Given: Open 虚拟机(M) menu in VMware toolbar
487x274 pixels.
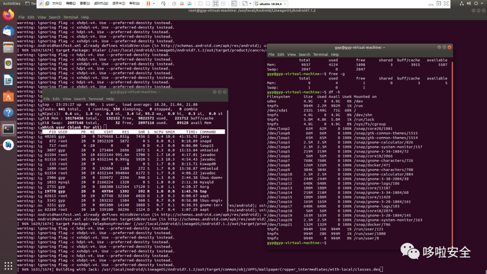Looking at the screenshot, I should [x=101, y=4].
